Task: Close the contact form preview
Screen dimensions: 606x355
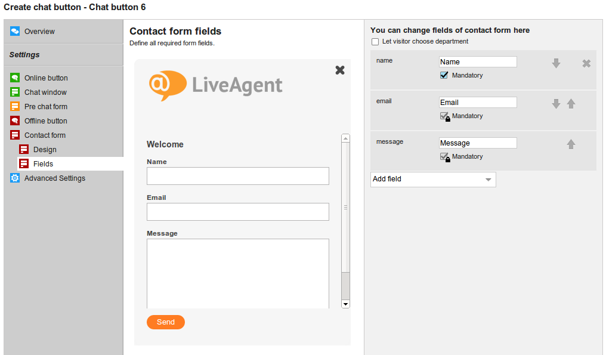Action: [340, 70]
